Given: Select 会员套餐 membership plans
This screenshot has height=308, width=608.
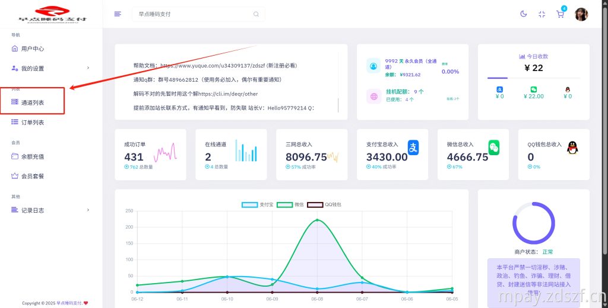Looking at the screenshot, I should 32,176.
